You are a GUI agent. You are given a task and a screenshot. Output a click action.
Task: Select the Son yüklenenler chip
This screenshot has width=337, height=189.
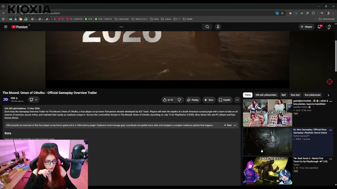313,95
